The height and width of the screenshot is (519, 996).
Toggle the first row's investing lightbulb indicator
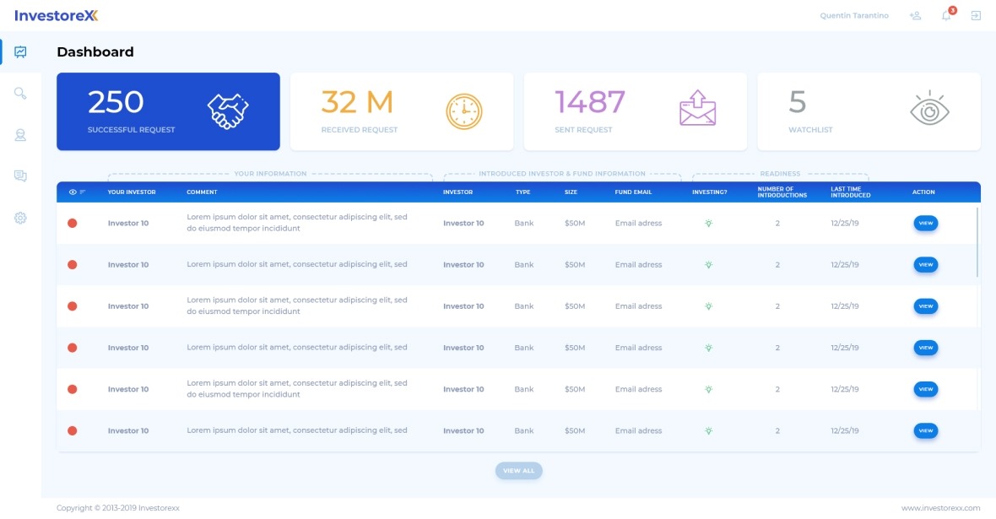pyautogui.click(x=709, y=224)
